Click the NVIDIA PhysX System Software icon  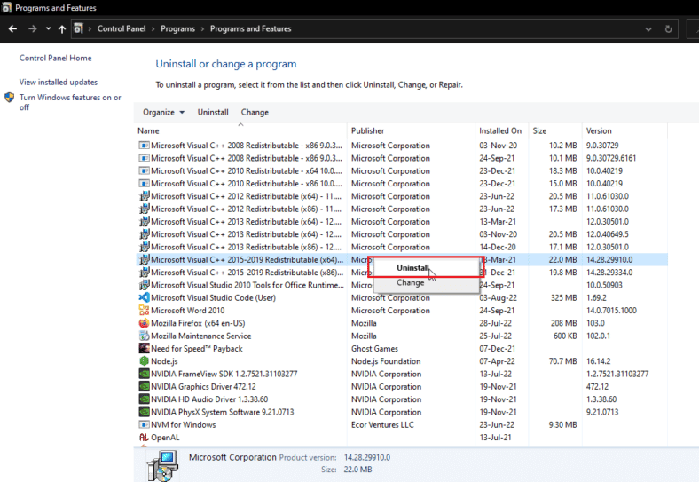pyautogui.click(x=144, y=412)
